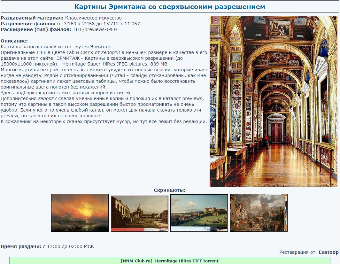View the green hillside castle landscape thumbnail
The width and height of the screenshot is (340, 264).
tap(199, 213)
